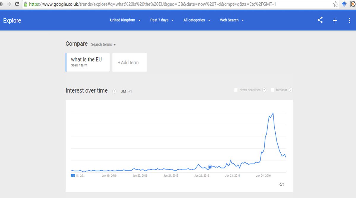Viewport: 356px width, 198px height.
Task: Click the green secure padlock icon
Action: [x=26, y=4]
